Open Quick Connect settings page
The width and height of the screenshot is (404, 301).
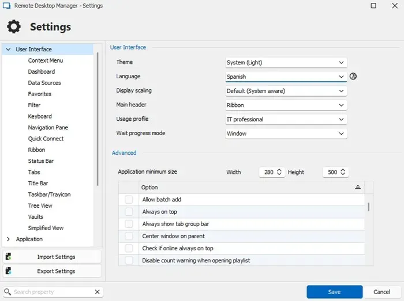pyautogui.click(x=46, y=139)
